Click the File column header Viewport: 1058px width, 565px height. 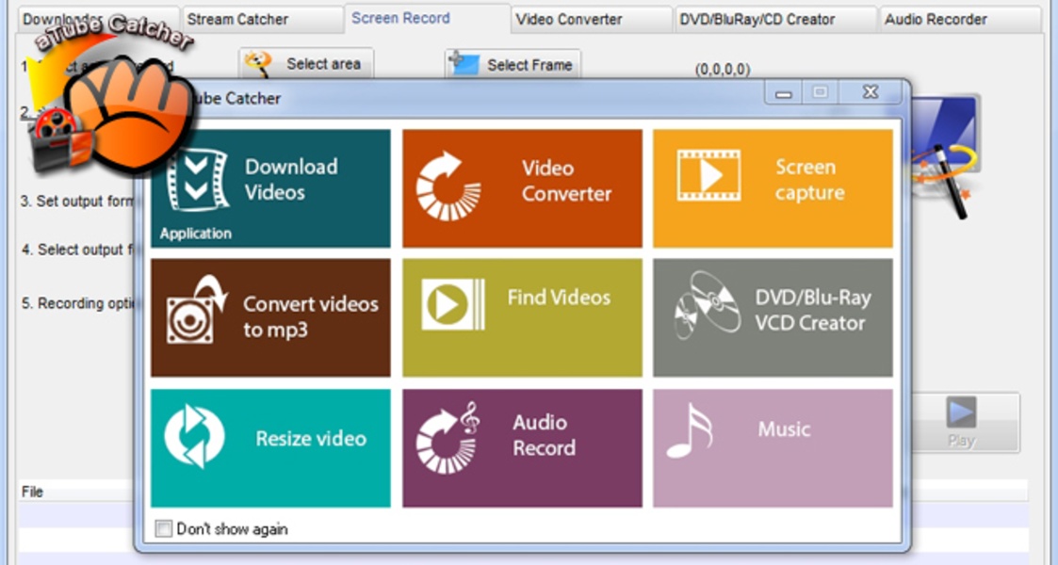click(32, 492)
